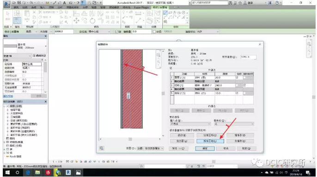Open the View dropdown at the dialog bottom
This screenshot has width=317, height=177.
pos(150,148)
